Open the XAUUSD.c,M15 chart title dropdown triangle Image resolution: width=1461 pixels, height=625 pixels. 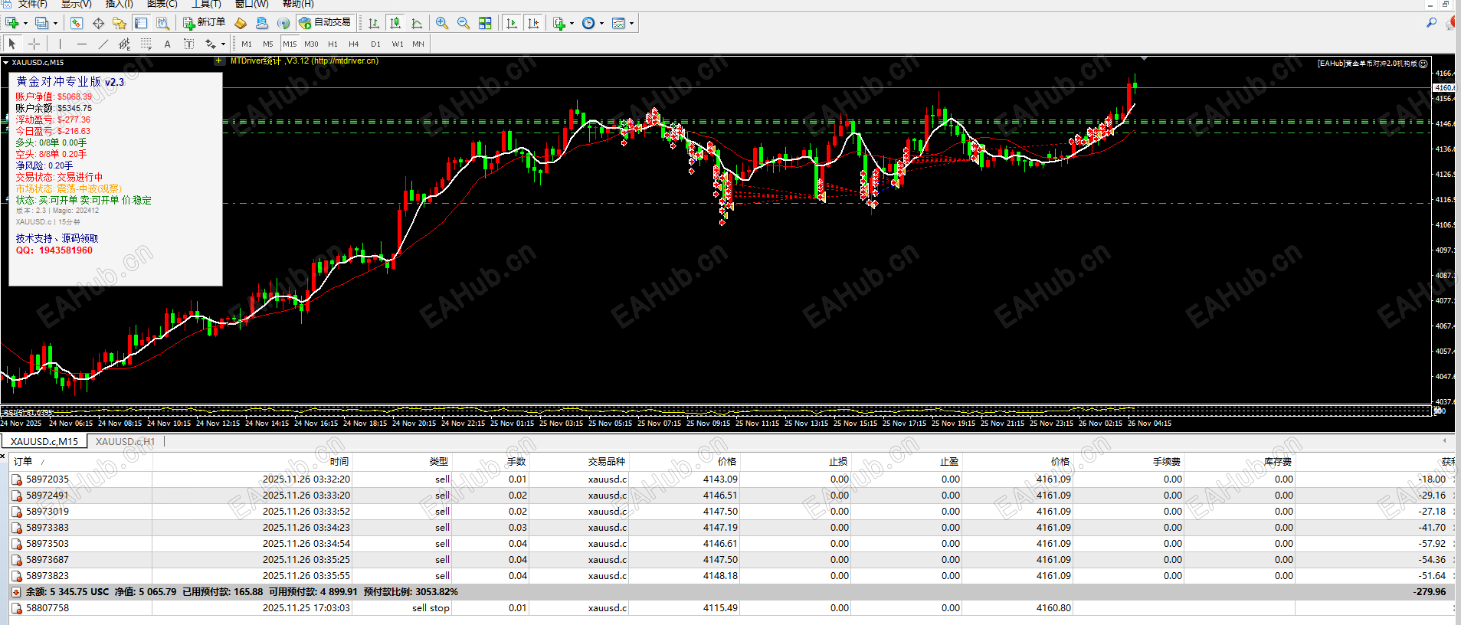tap(6, 62)
